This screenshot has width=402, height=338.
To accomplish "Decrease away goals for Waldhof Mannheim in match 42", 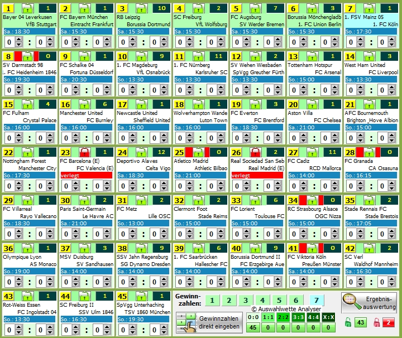I will pos(391,285).
